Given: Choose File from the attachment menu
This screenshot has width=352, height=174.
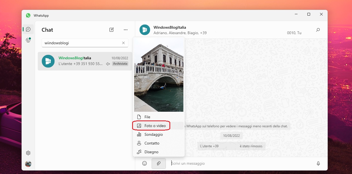Looking at the screenshot, I should (x=159, y=117).
